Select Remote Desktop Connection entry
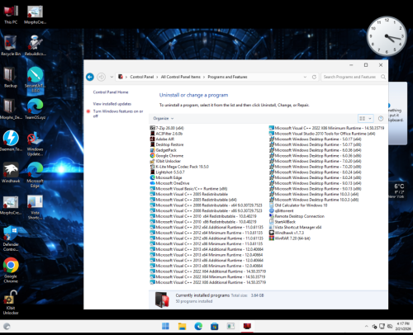Screen dimensions: 413x335 pos(297,216)
